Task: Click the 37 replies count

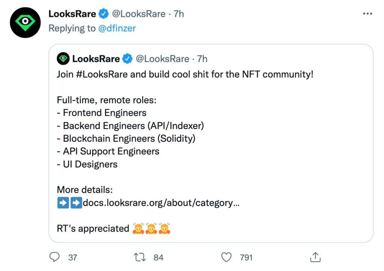Action: [x=73, y=258]
